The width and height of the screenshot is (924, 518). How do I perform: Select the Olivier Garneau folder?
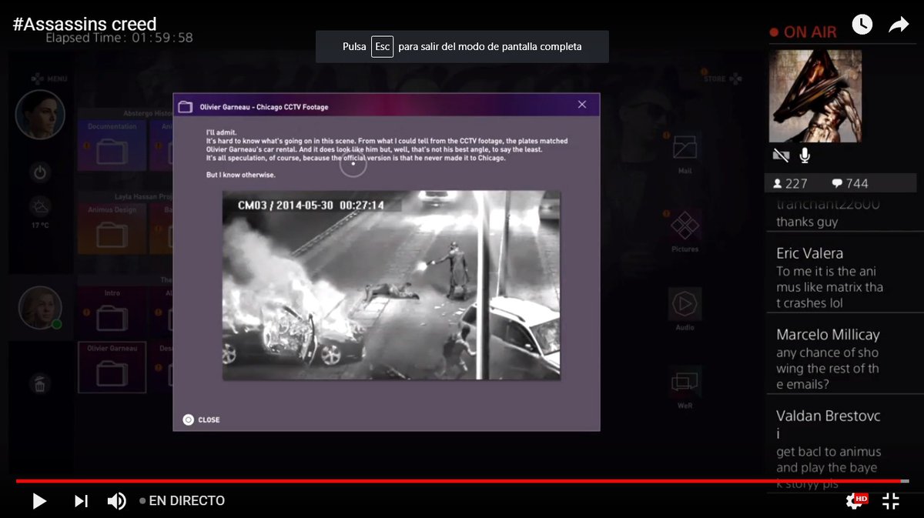(x=112, y=367)
